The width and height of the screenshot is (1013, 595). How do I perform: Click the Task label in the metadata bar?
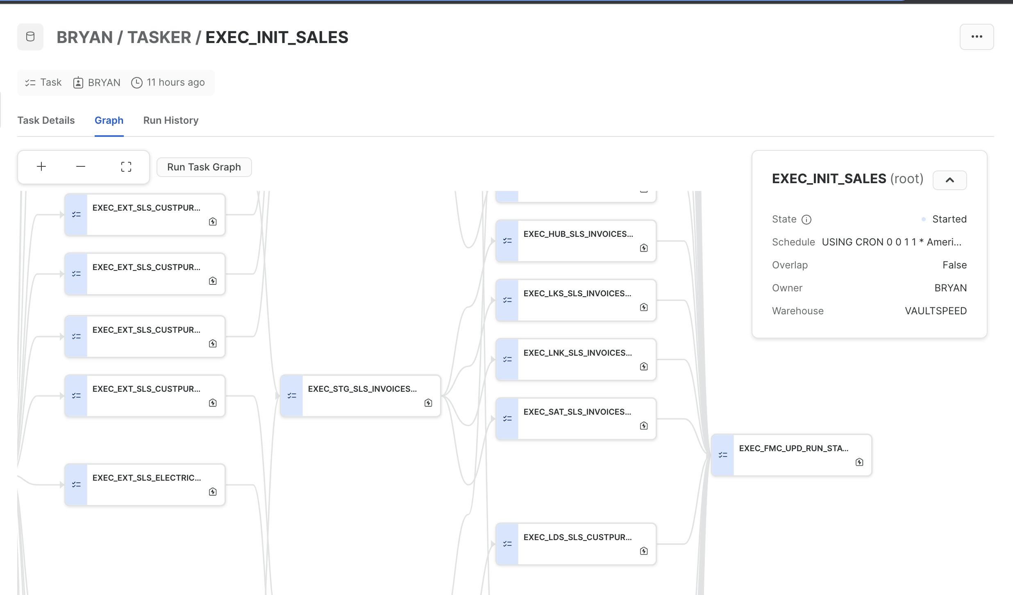[51, 82]
